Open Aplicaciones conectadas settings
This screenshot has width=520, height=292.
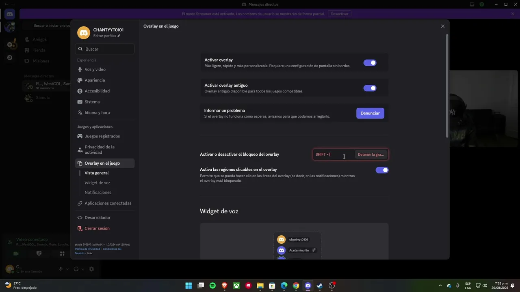click(x=105, y=203)
